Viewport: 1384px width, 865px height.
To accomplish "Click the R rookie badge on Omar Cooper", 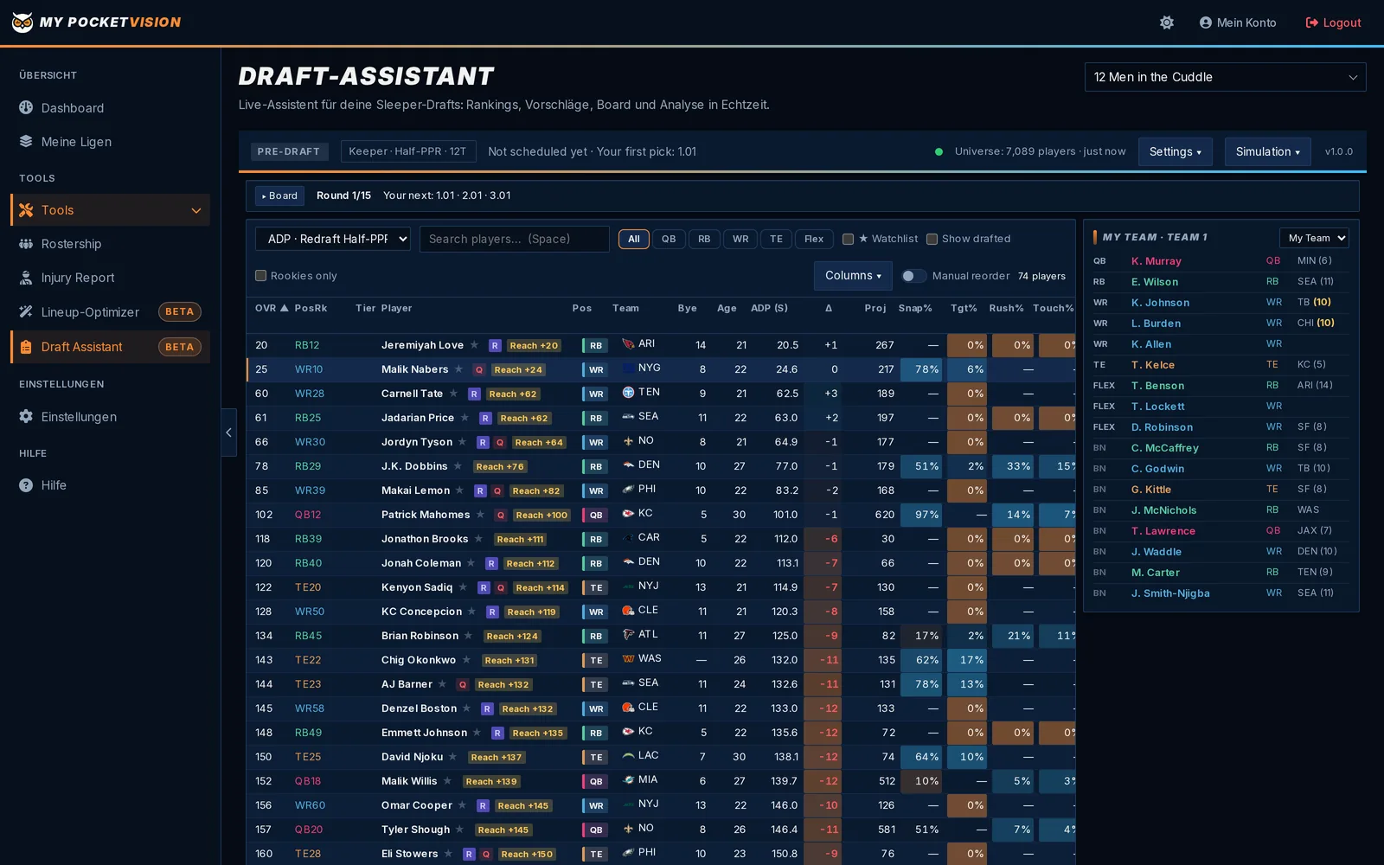I will (x=483, y=805).
